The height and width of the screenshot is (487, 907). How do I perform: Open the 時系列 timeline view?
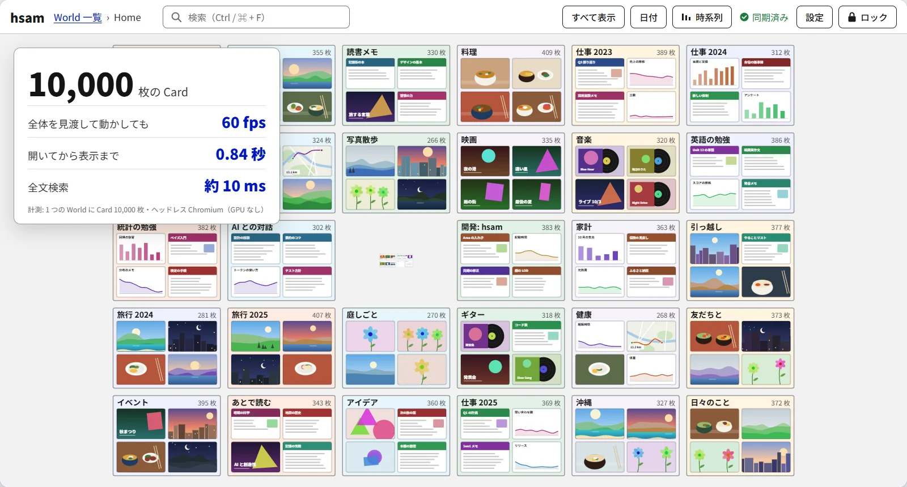(702, 18)
